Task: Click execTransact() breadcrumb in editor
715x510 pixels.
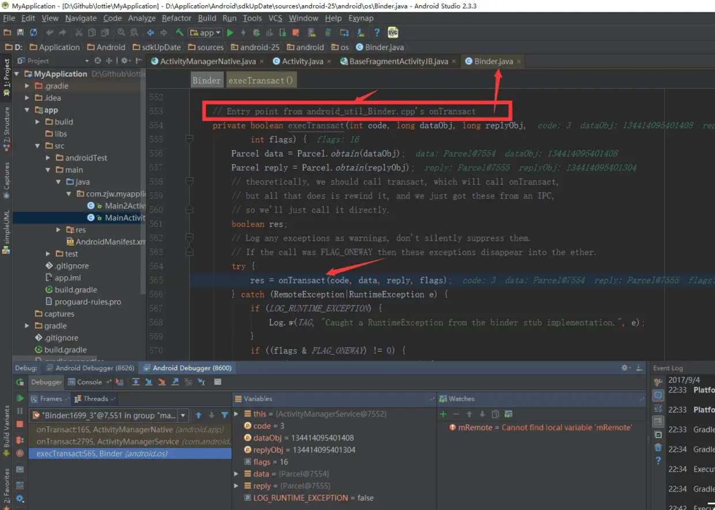Action: 261,81
